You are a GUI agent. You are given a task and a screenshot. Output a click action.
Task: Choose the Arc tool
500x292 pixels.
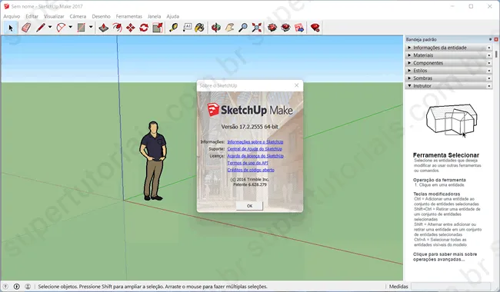coord(61,28)
